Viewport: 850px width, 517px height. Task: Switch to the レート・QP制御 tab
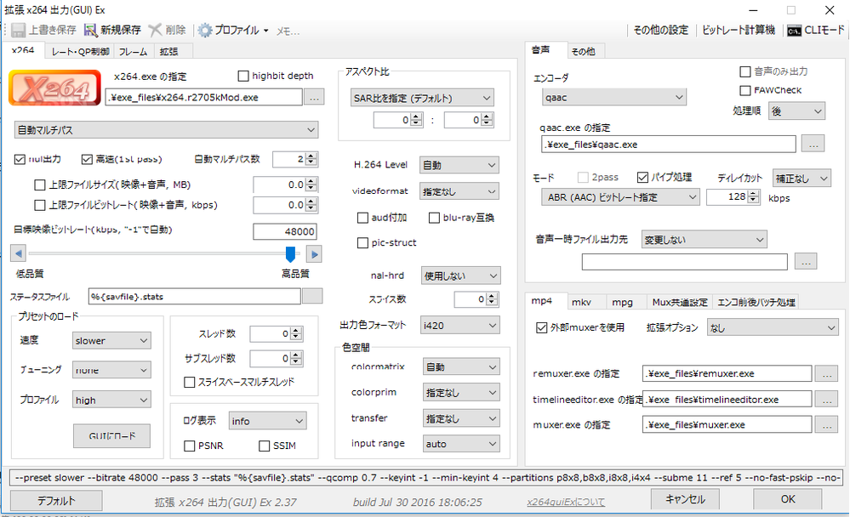point(81,52)
